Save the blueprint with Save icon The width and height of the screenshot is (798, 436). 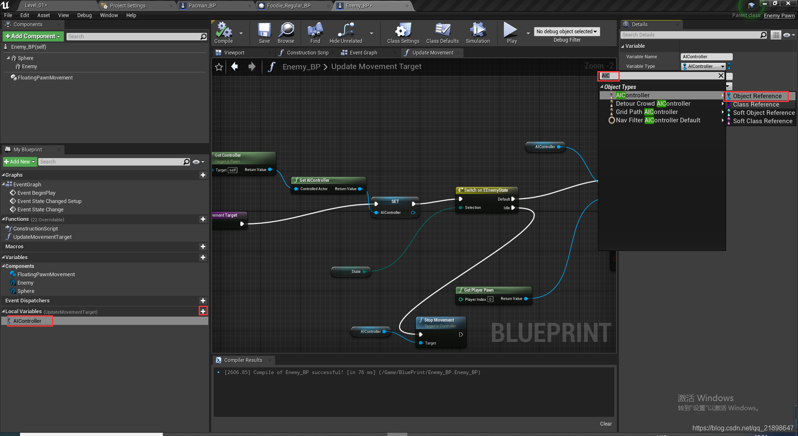[264, 33]
